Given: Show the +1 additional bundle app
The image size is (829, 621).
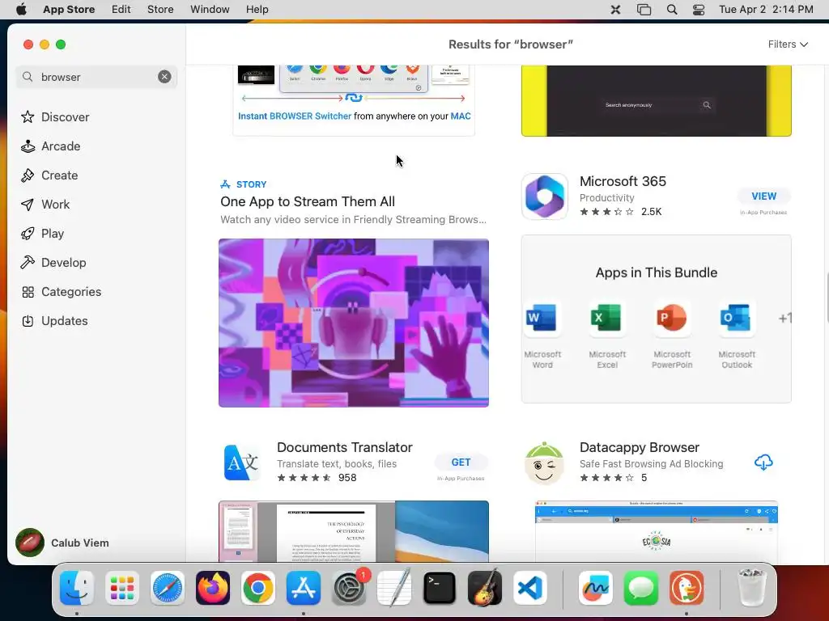Looking at the screenshot, I should (x=784, y=318).
